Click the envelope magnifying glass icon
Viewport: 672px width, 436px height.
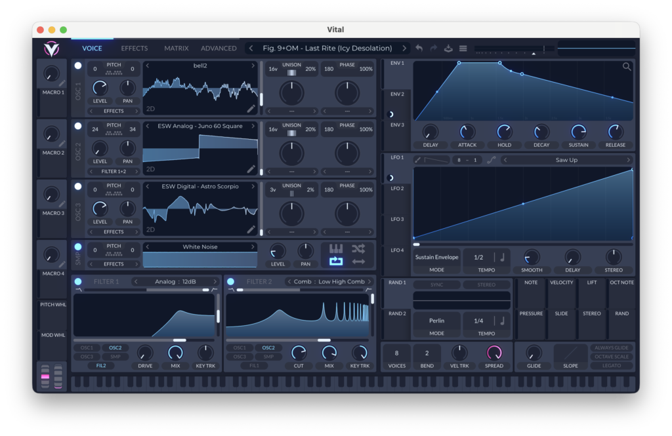point(627,67)
